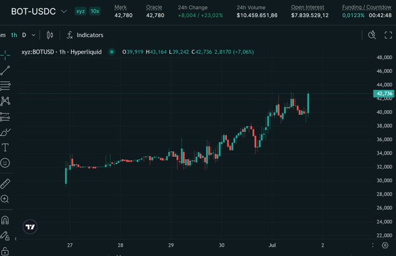This screenshot has width=396, height=256.
Task: Open the quick search lightning icon
Action: tap(372, 35)
